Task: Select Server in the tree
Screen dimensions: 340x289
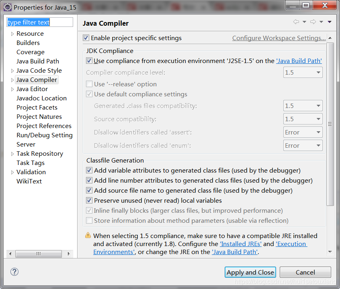Action: point(26,144)
